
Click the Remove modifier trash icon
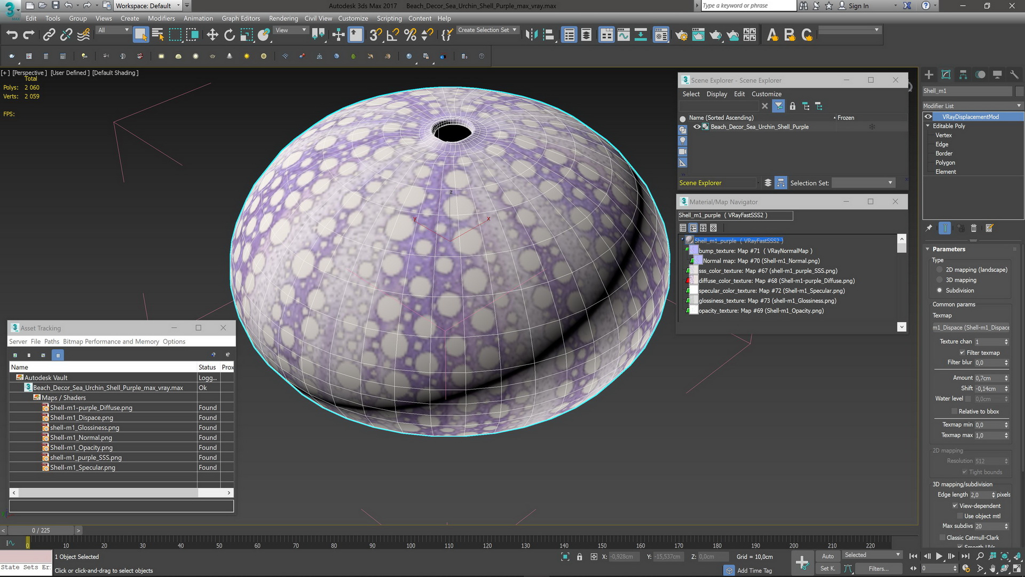coord(973,228)
